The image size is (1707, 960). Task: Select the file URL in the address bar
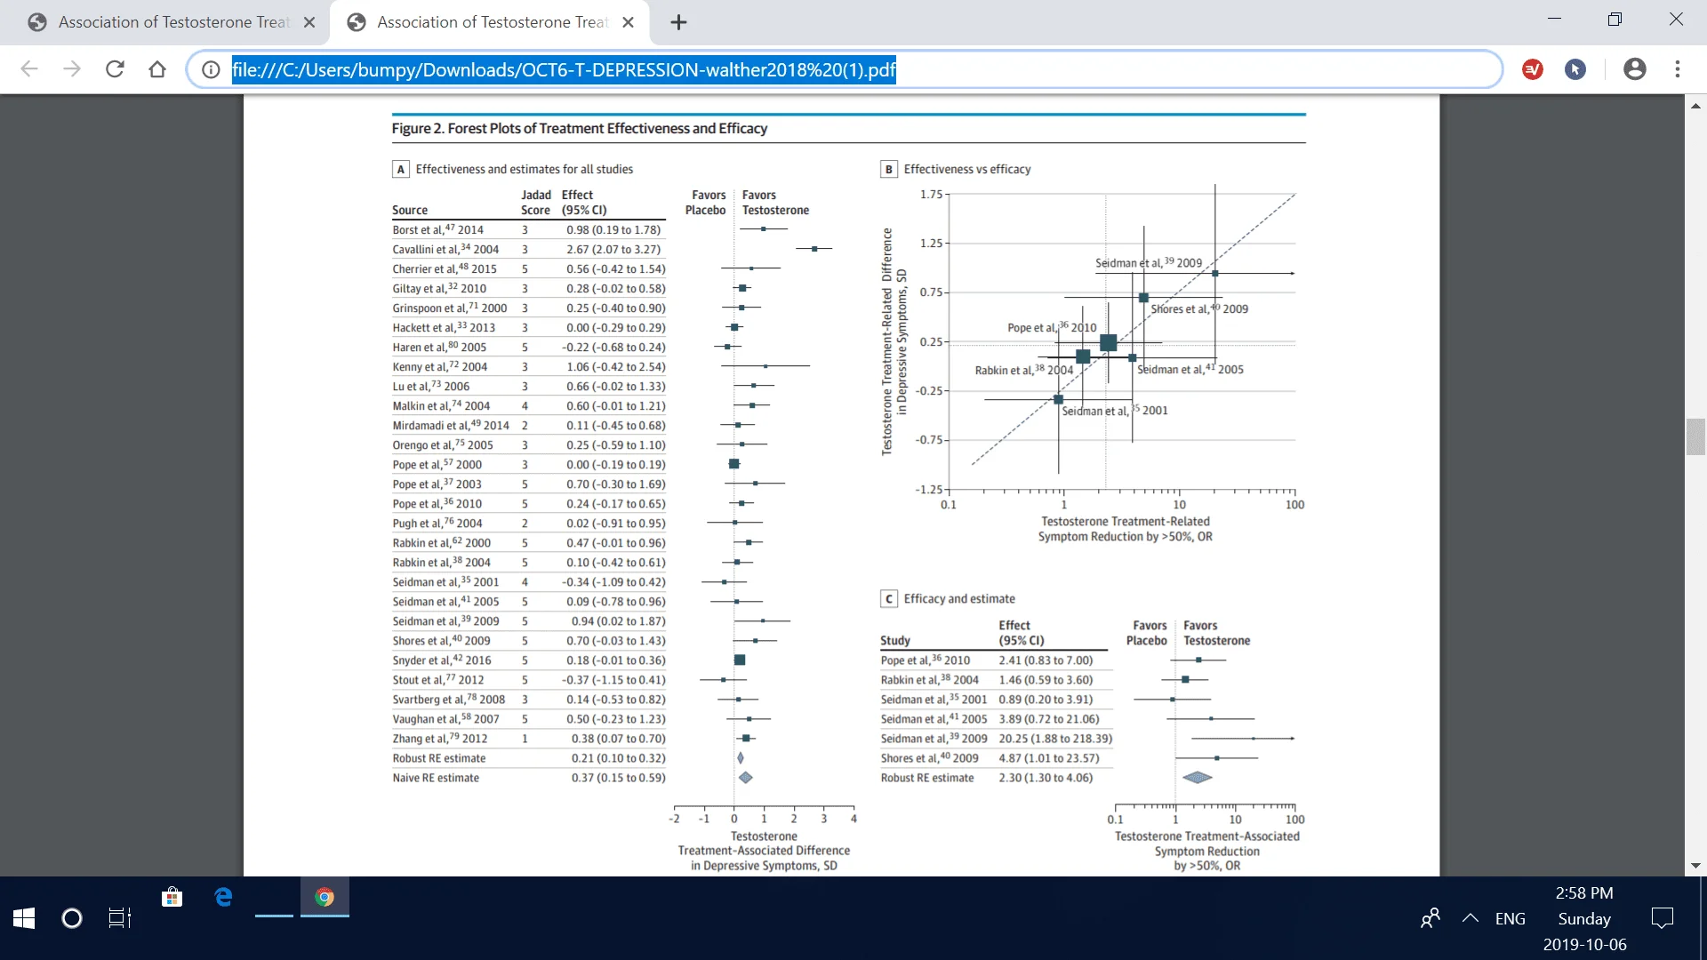point(564,69)
